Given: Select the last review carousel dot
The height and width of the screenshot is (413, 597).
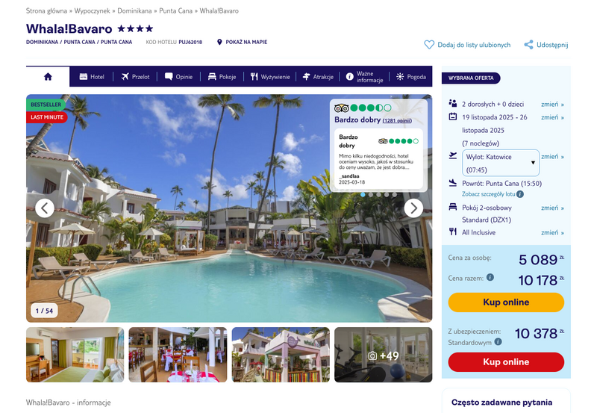Looking at the screenshot, I should 395,195.
